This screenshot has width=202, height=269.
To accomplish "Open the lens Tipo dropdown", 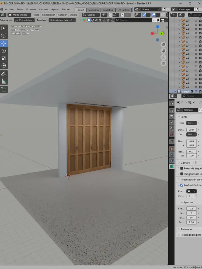I will pos(191,123).
